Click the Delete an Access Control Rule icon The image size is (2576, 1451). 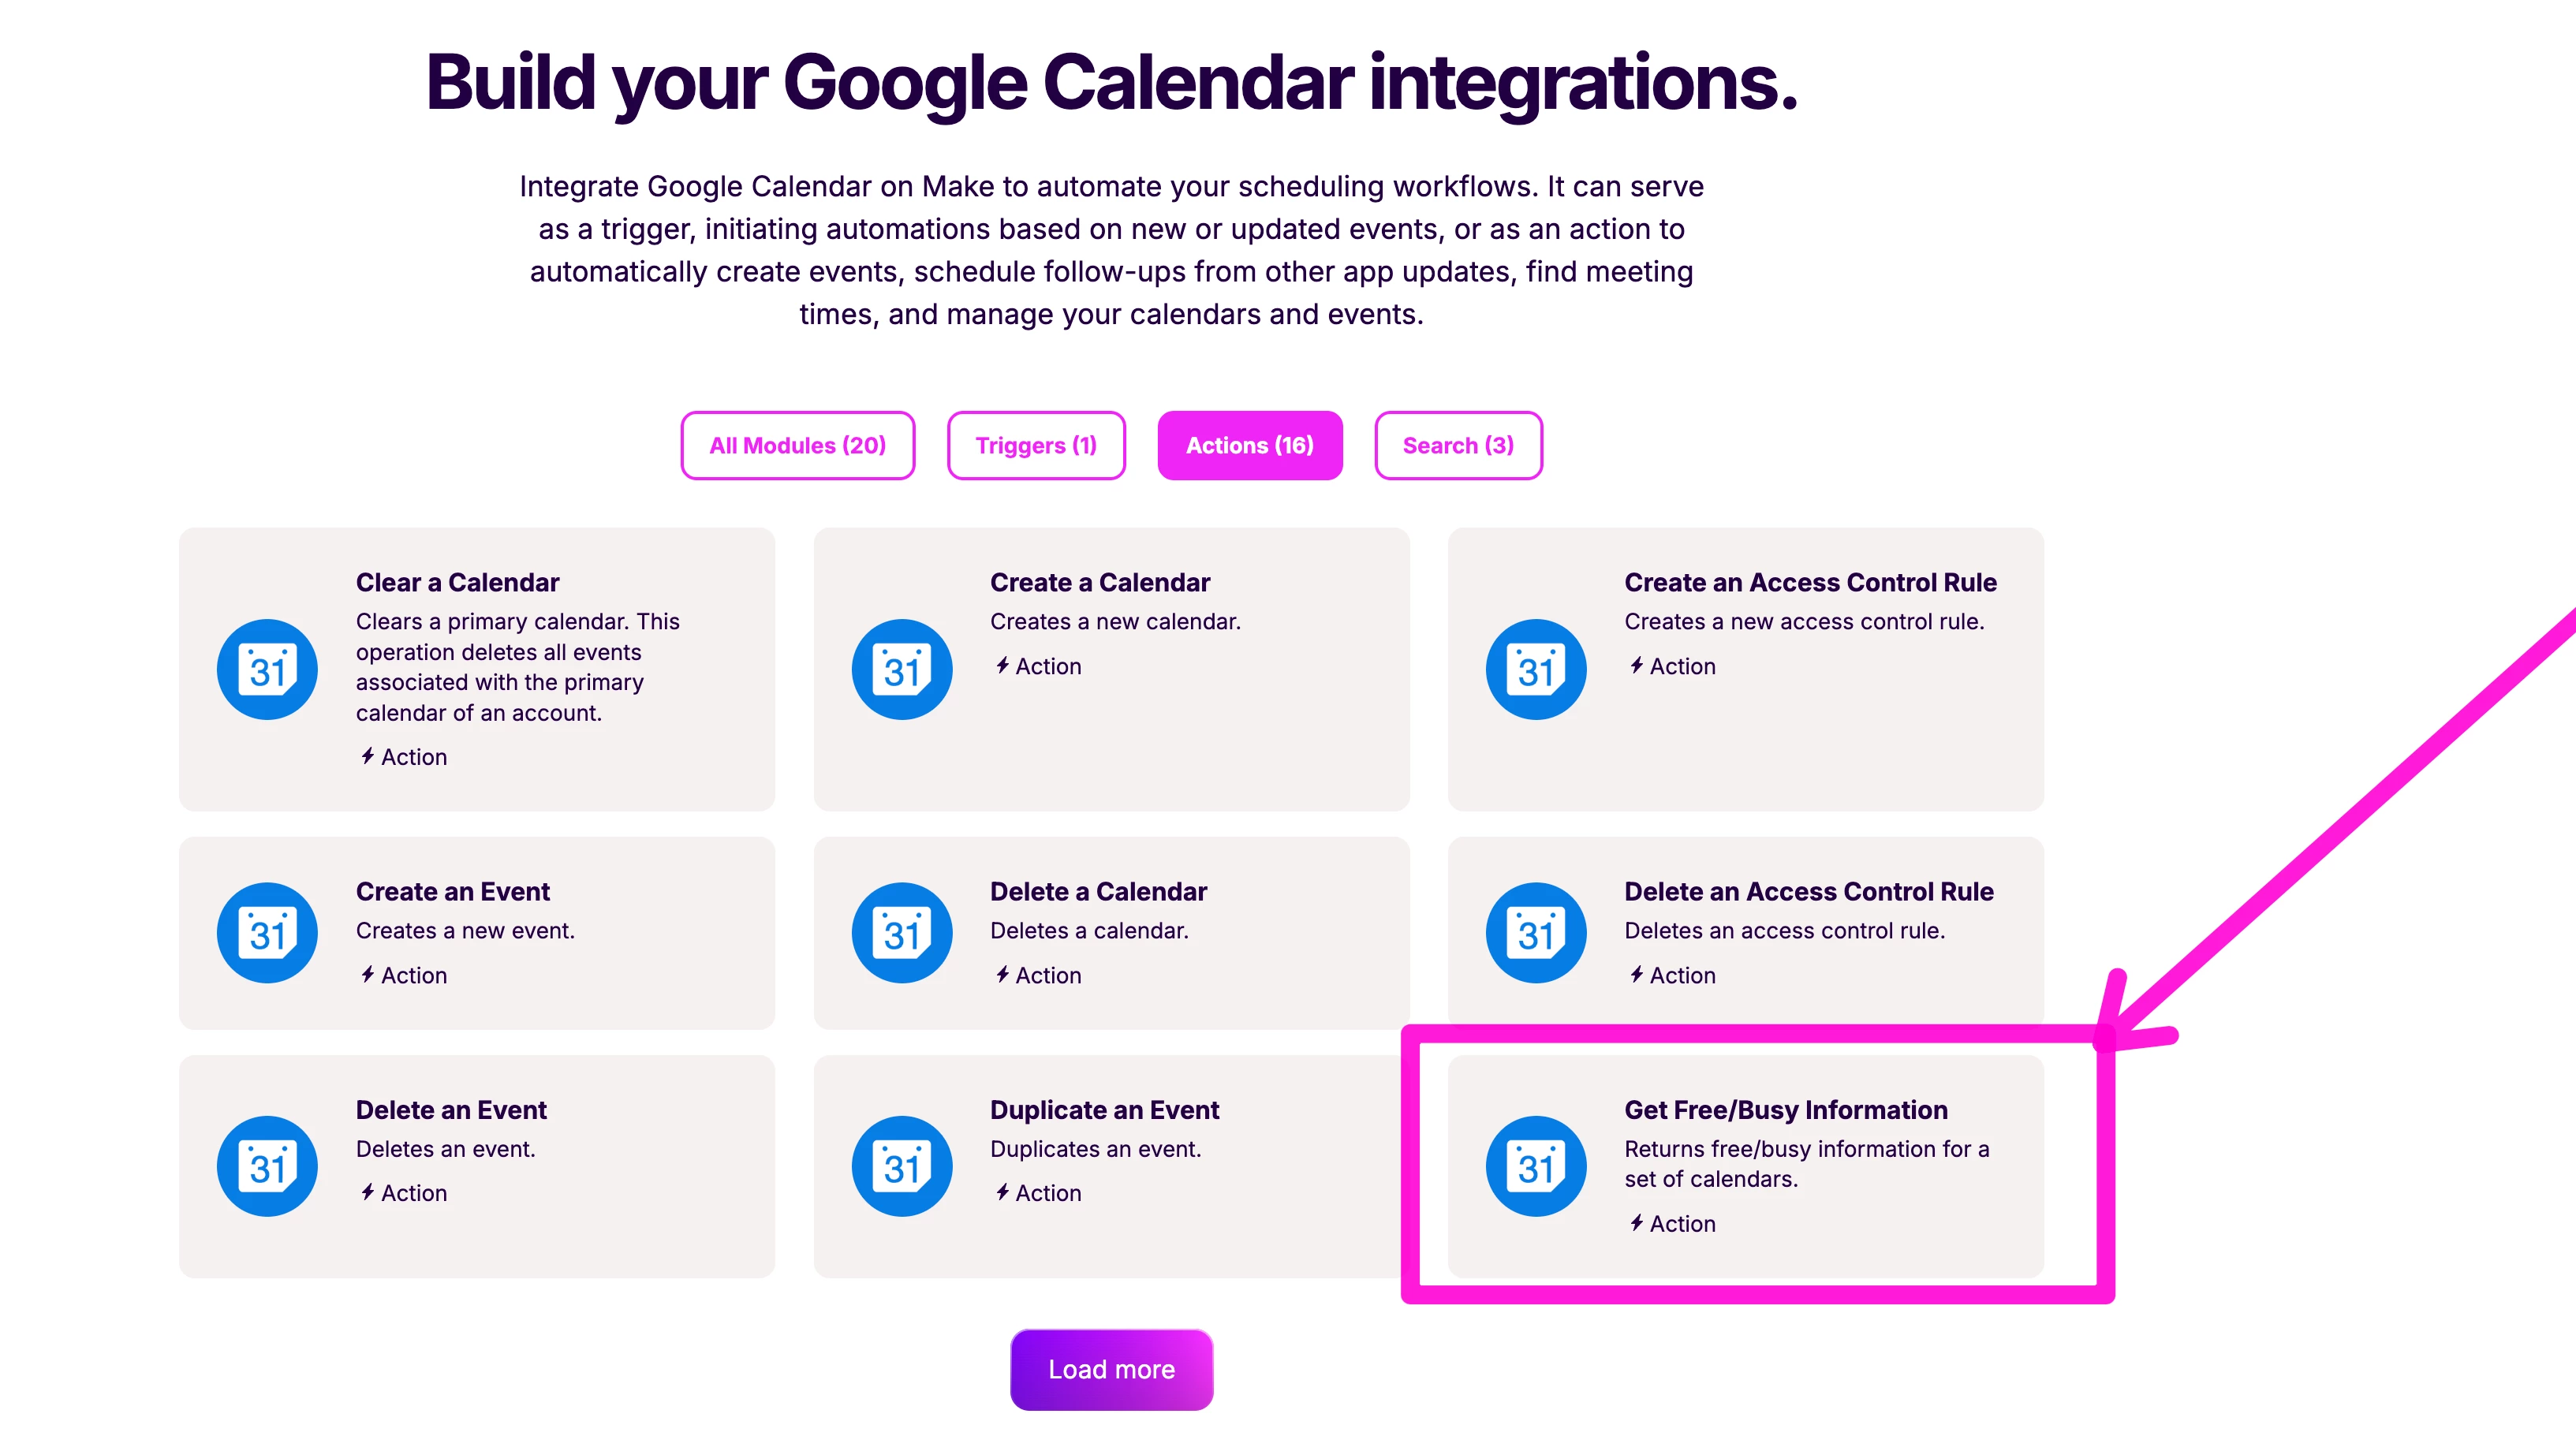tap(1535, 932)
